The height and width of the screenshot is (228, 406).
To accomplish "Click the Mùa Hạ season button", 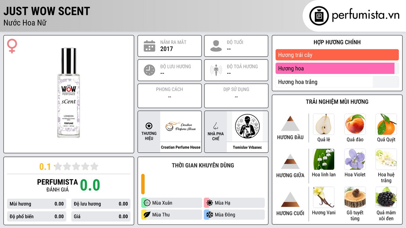I will click(x=234, y=203).
